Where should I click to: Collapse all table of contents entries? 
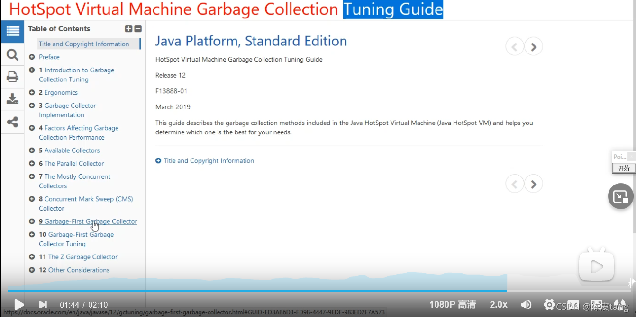(138, 29)
